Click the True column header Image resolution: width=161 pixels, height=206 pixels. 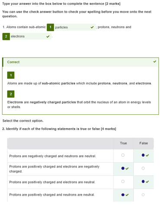click(123, 143)
